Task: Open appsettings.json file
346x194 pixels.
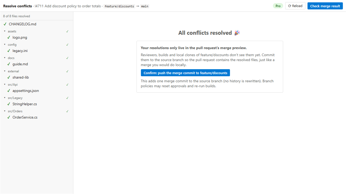Action: [x=26, y=91]
